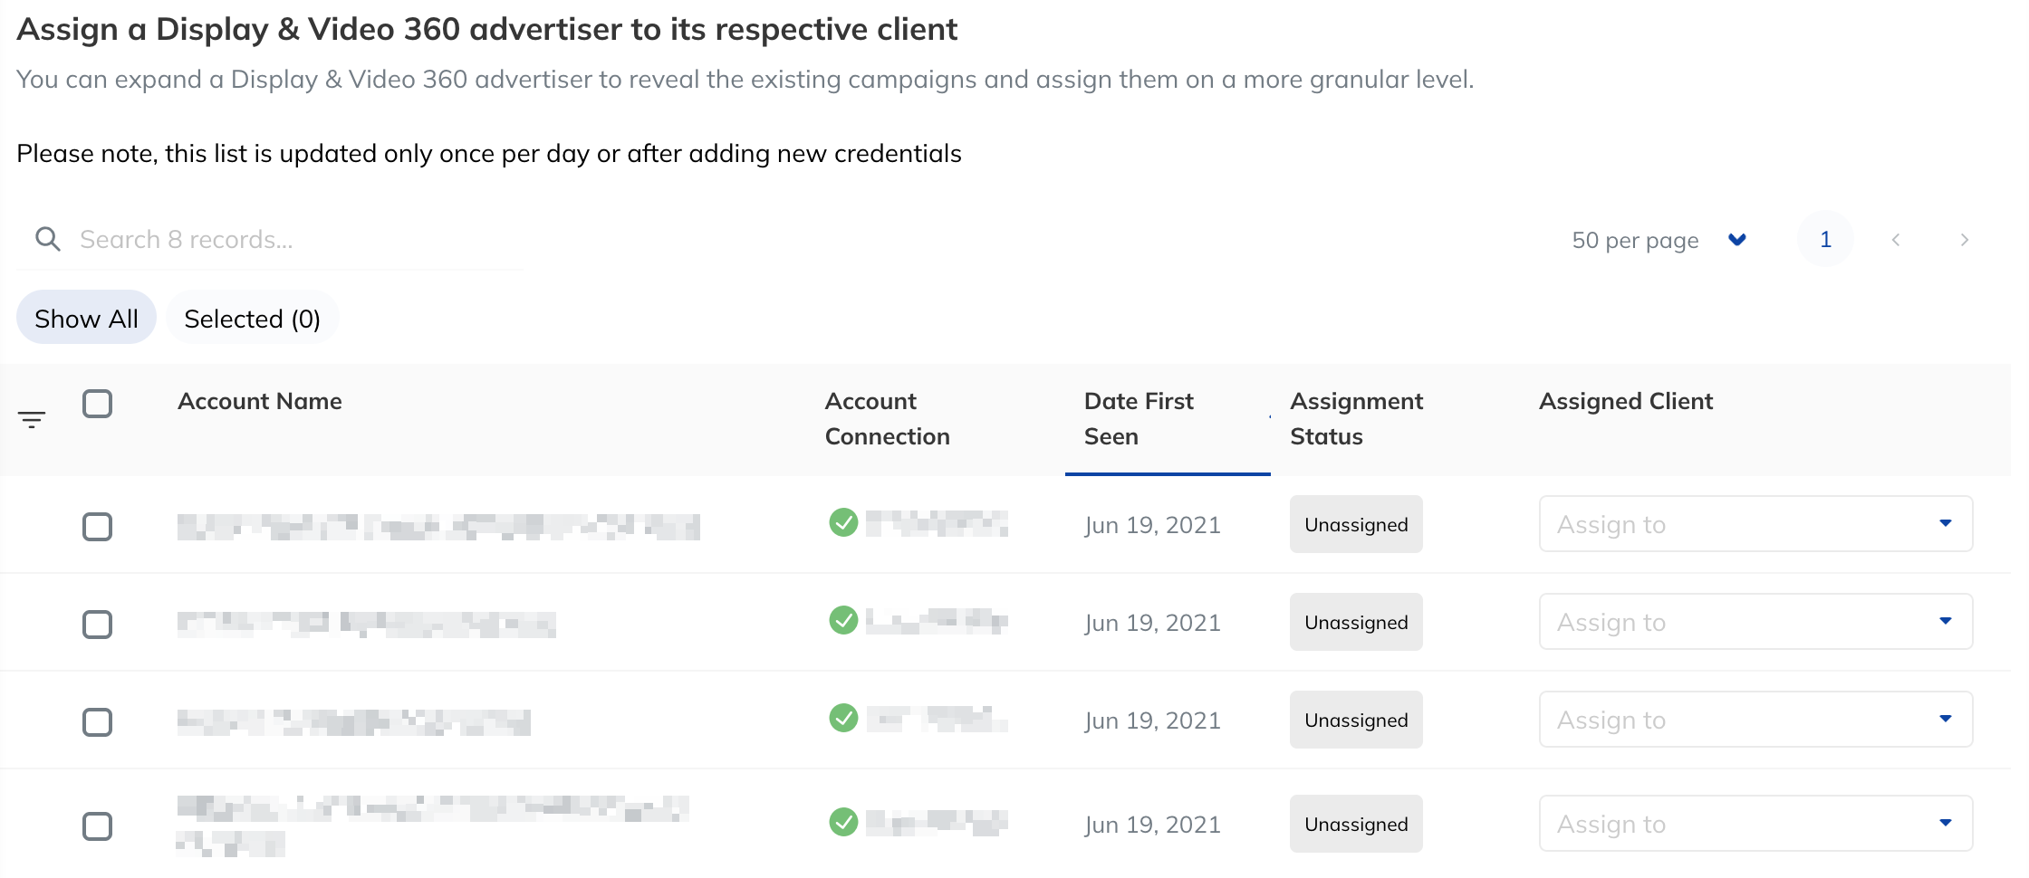Open the first row's Assign to dropdown
Screen dimensions: 2029x878
[1755, 524]
